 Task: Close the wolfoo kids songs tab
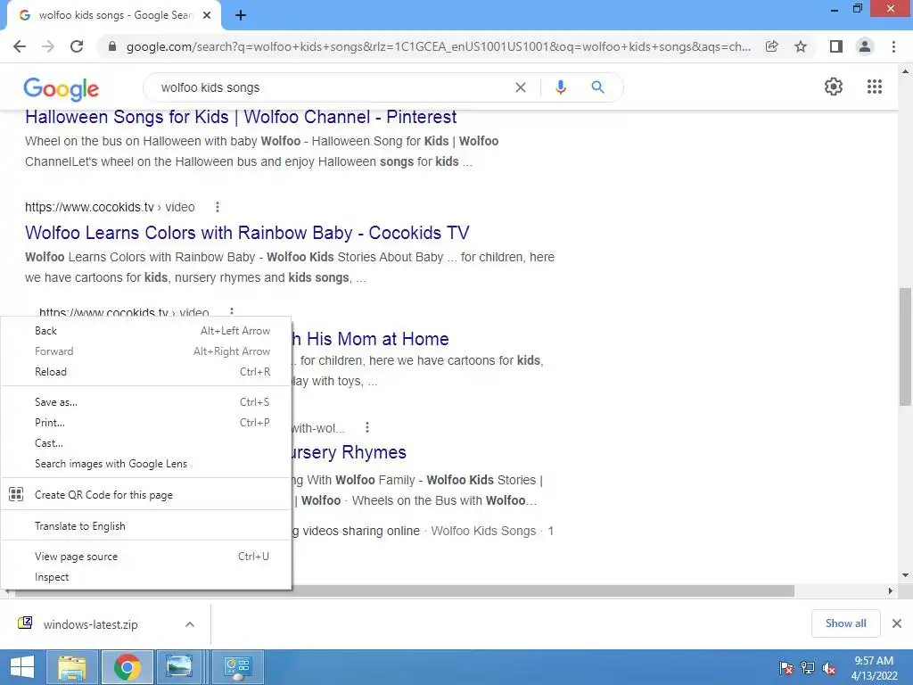[207, 16]
